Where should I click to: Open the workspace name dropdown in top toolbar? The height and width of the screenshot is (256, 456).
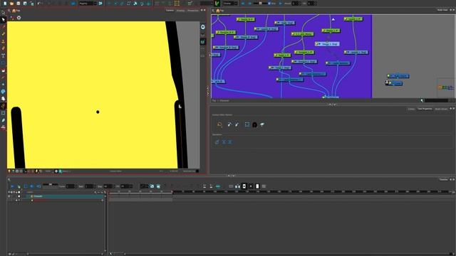(88, 4)
